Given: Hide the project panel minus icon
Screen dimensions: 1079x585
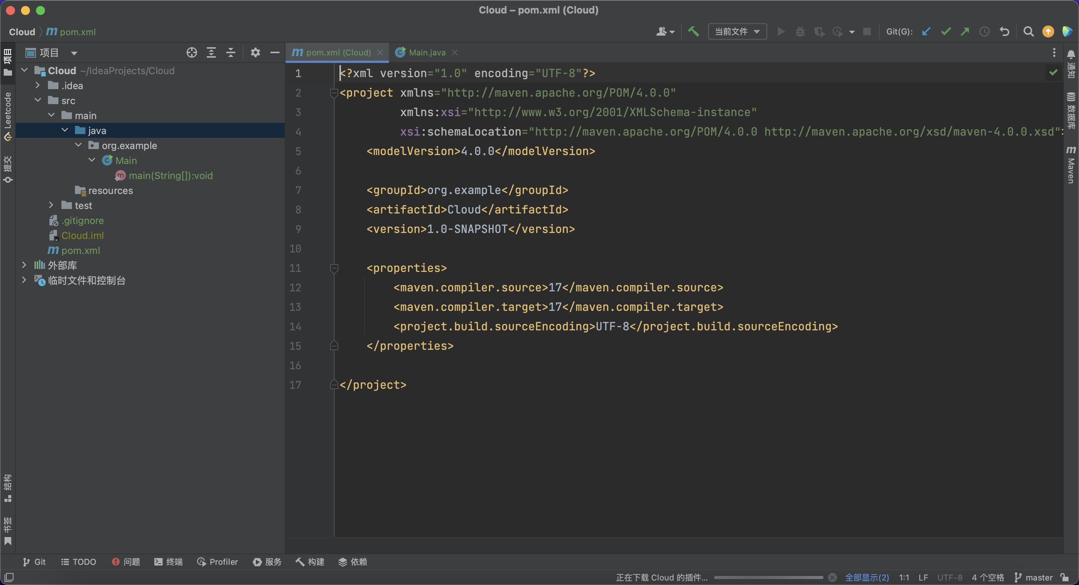Looking at the screenshot, I should click(275, 52).
